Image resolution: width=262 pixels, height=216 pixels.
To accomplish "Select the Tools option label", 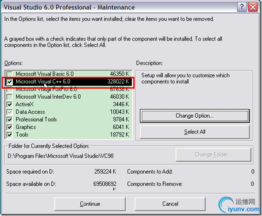I will point(22,135).
